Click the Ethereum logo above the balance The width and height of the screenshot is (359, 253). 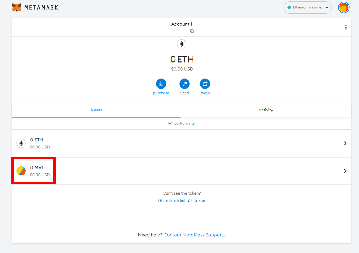coord(182,44)
